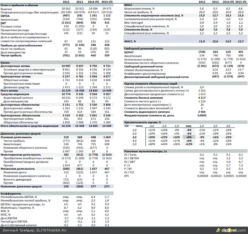Select the business value figure '4 217'
Viewport: 248px width, 234px height.
pos(202,98)
